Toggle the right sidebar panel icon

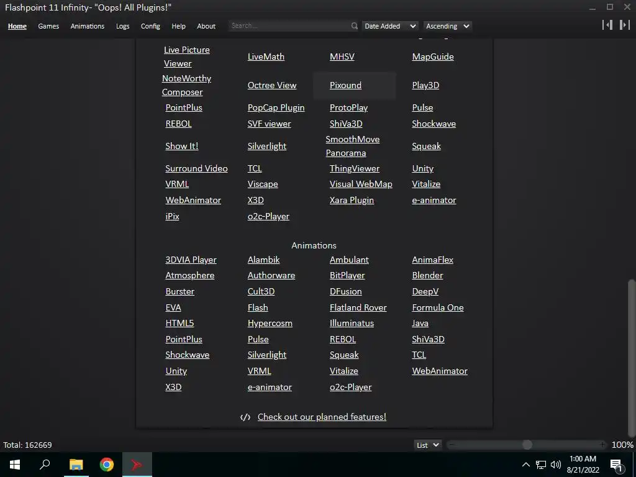point(624,25)
